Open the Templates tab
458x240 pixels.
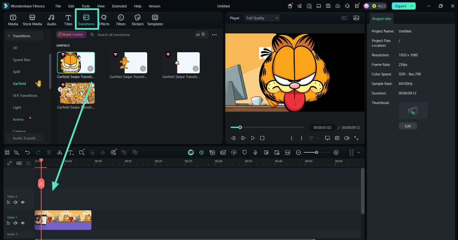pos(155,20)
